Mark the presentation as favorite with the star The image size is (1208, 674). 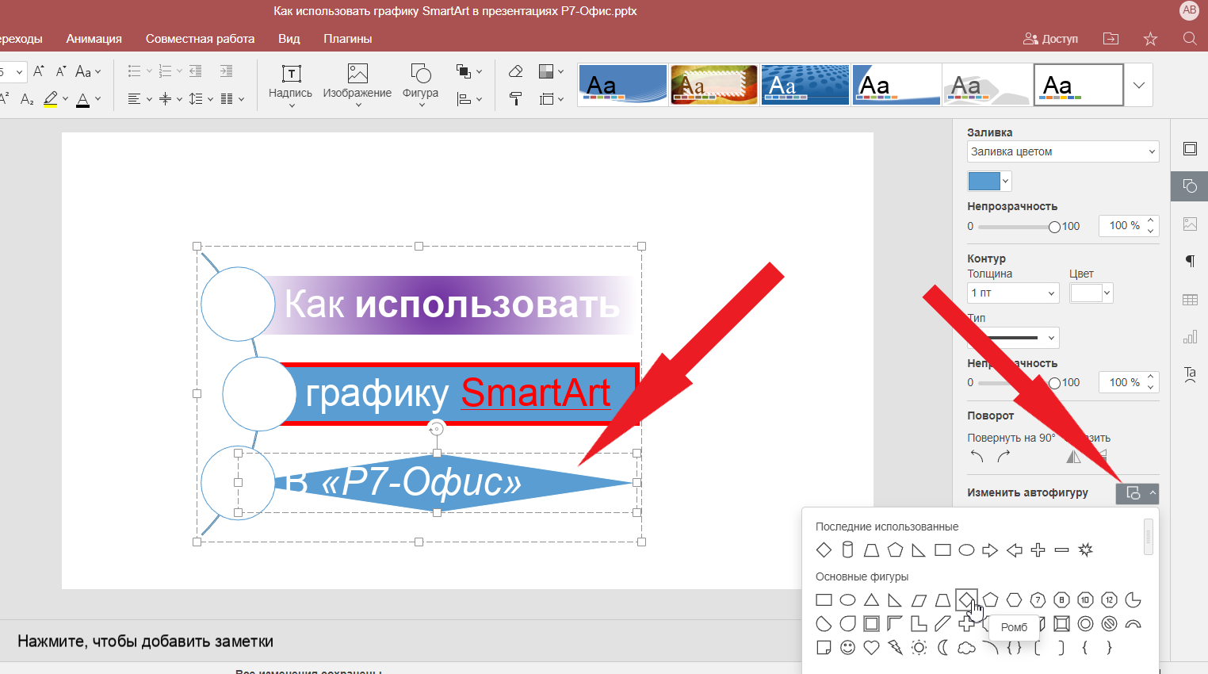[x=1150, y=38]
